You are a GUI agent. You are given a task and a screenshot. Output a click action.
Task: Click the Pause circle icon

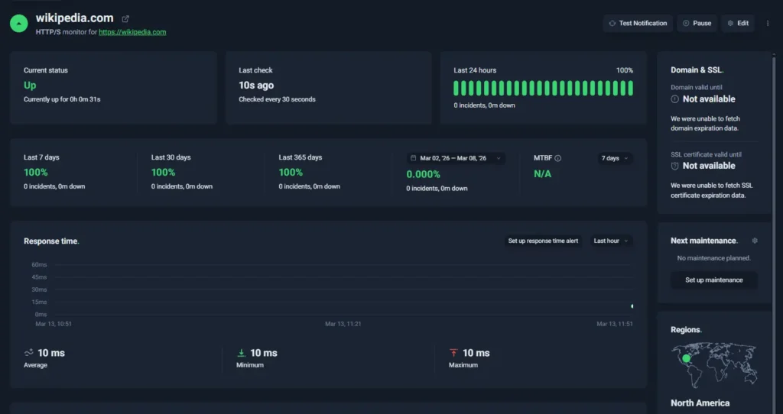tap(686, 24)
